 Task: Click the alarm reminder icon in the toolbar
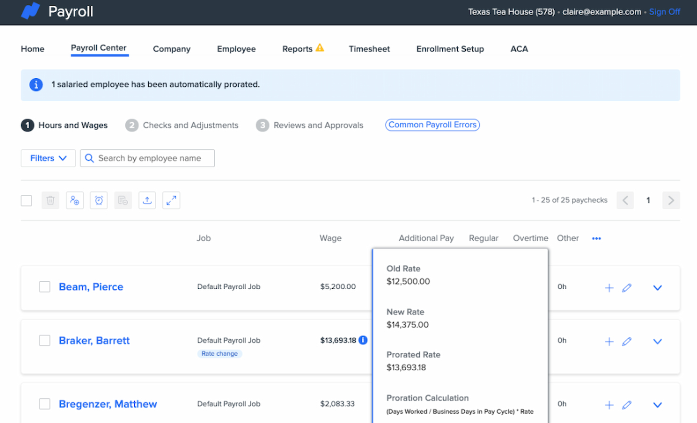[x=98, y=200]
